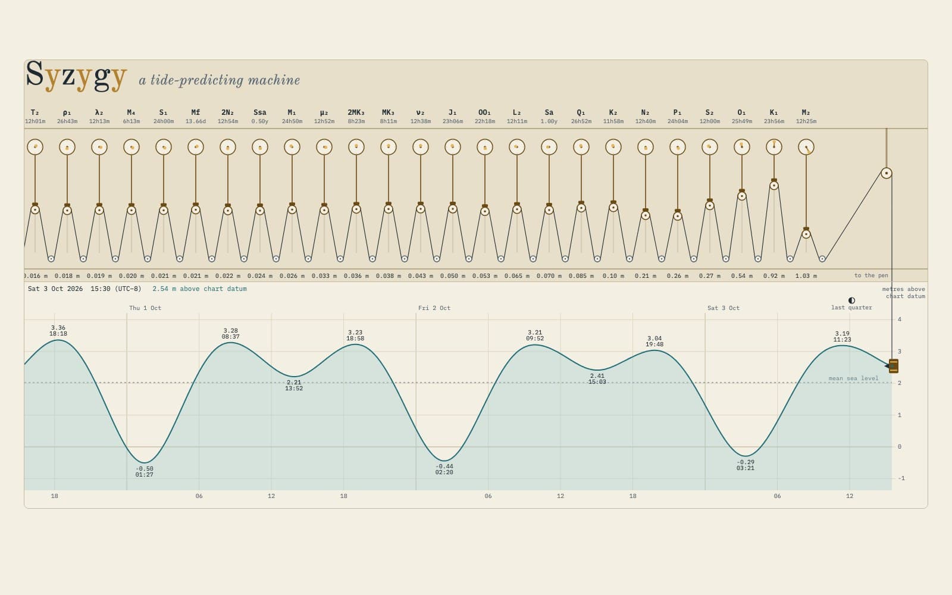The height and width of the screenshot is (595, 952).
Task: Click the last quarter moon phase icon
Action: [x=851, y=300]
